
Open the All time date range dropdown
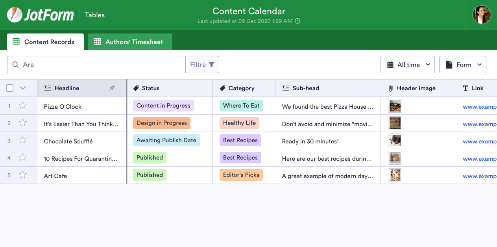point(407,65)
